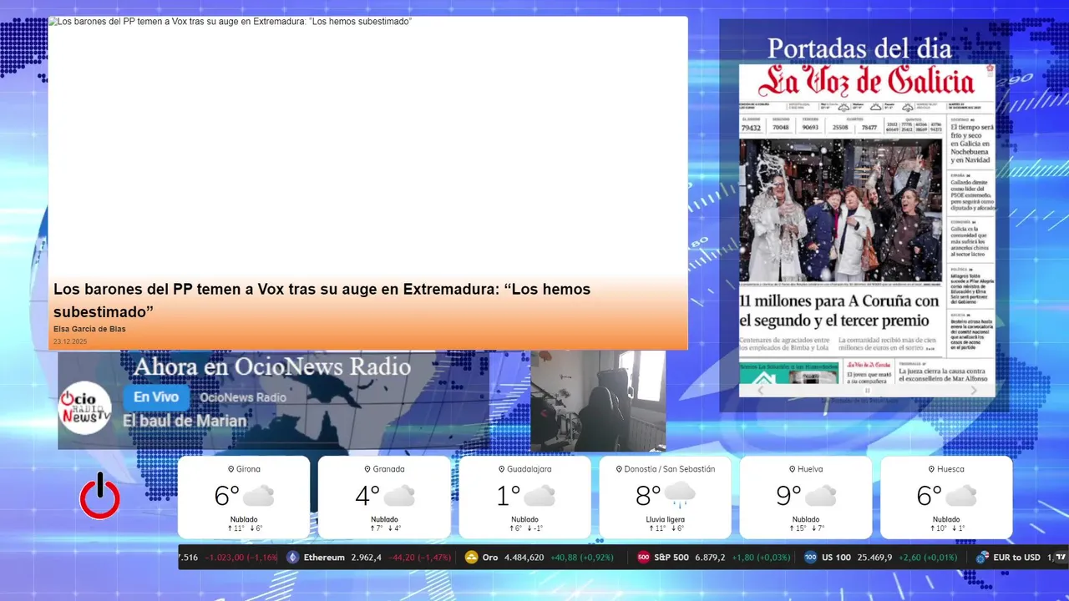Image resolution: width=1069 pixels, height=601 pixels.
Task: Click the location pin beside Girona
Action: coord(231,469)
